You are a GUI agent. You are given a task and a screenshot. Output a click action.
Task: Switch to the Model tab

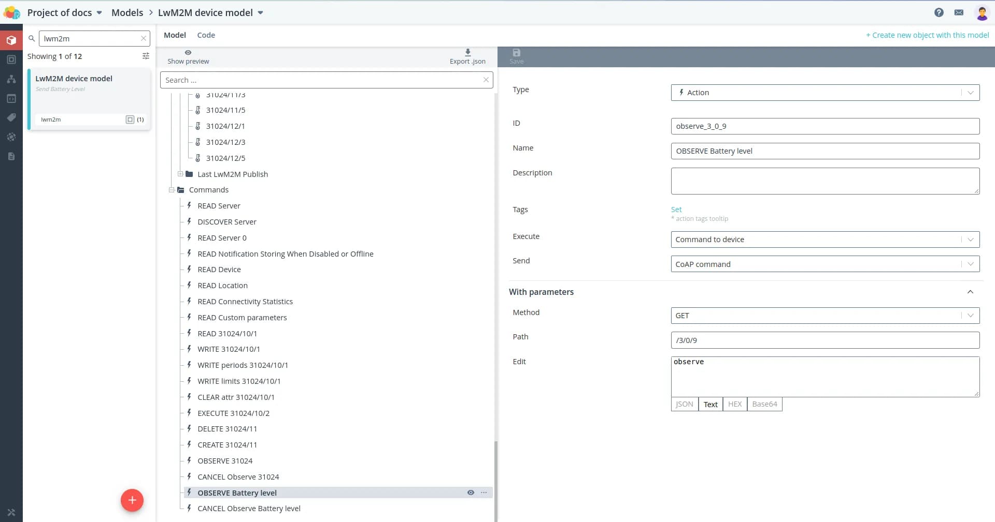click(x=175, y=35)
